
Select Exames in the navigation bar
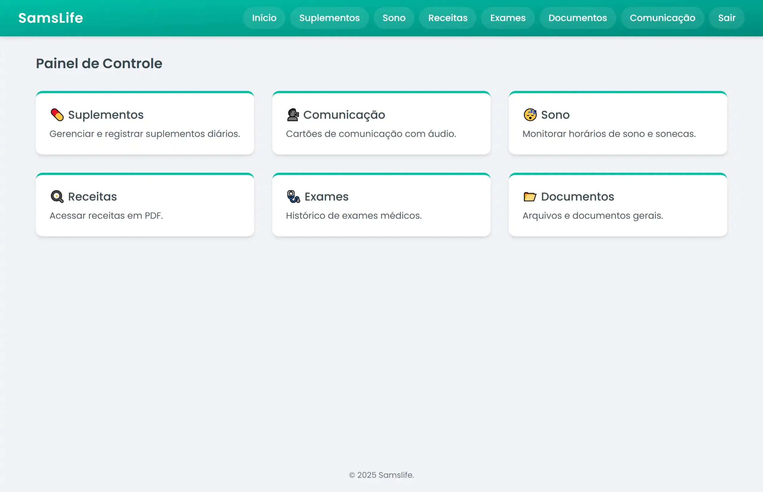(508, 18)
